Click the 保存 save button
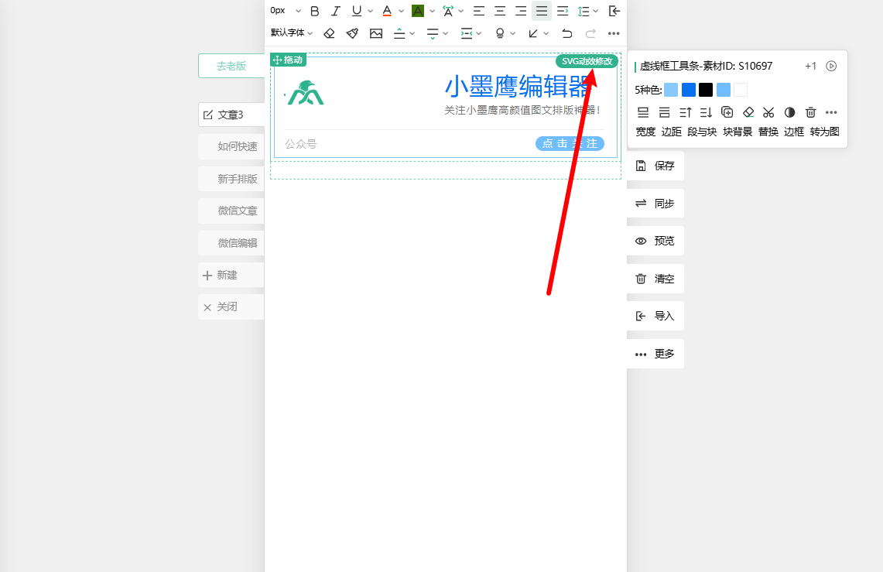This screenshot has width=883, height=572. click(x=655, y=166)
